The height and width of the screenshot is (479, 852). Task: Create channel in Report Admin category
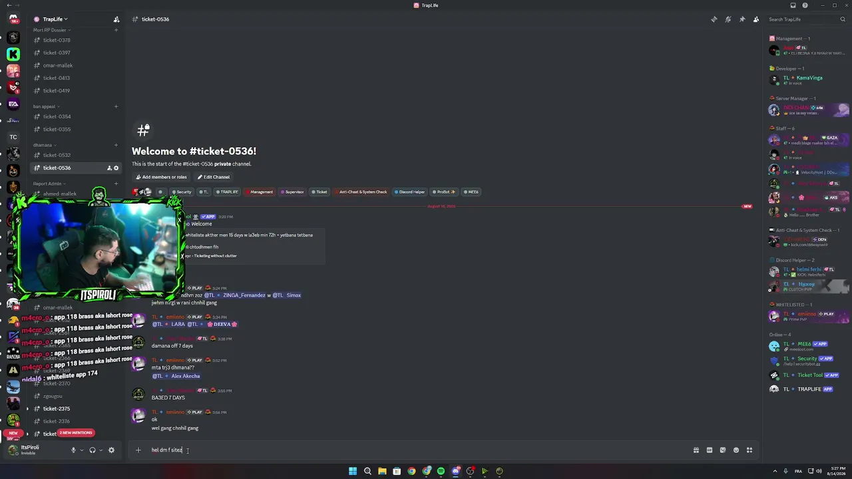(x=116, y=184)
